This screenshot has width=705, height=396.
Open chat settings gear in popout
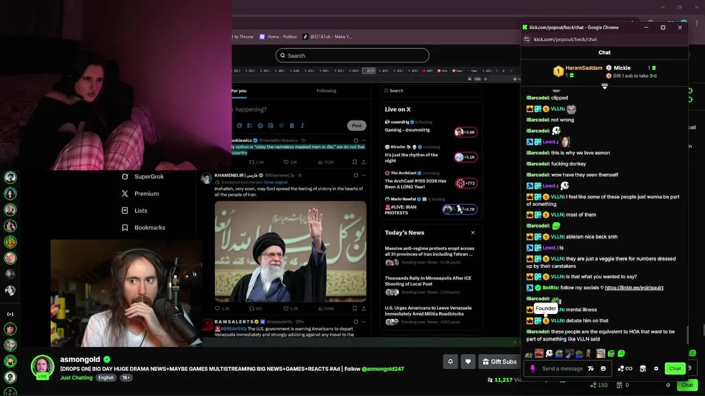pyautogui.click(x=656, y=369)
